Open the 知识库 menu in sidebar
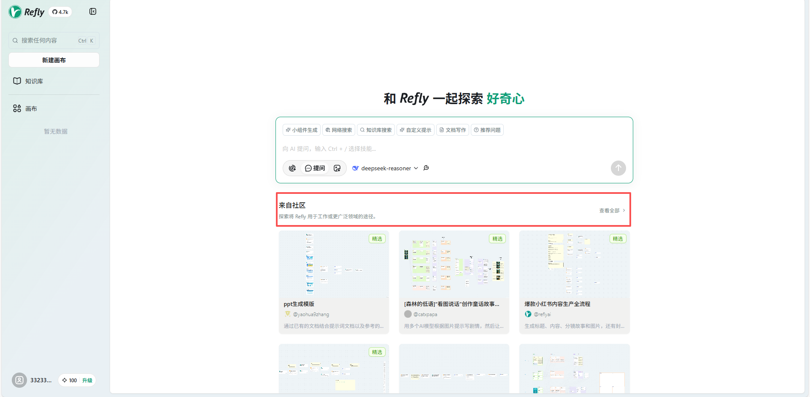The image size is (810, 397). click(x=34, y=81)
